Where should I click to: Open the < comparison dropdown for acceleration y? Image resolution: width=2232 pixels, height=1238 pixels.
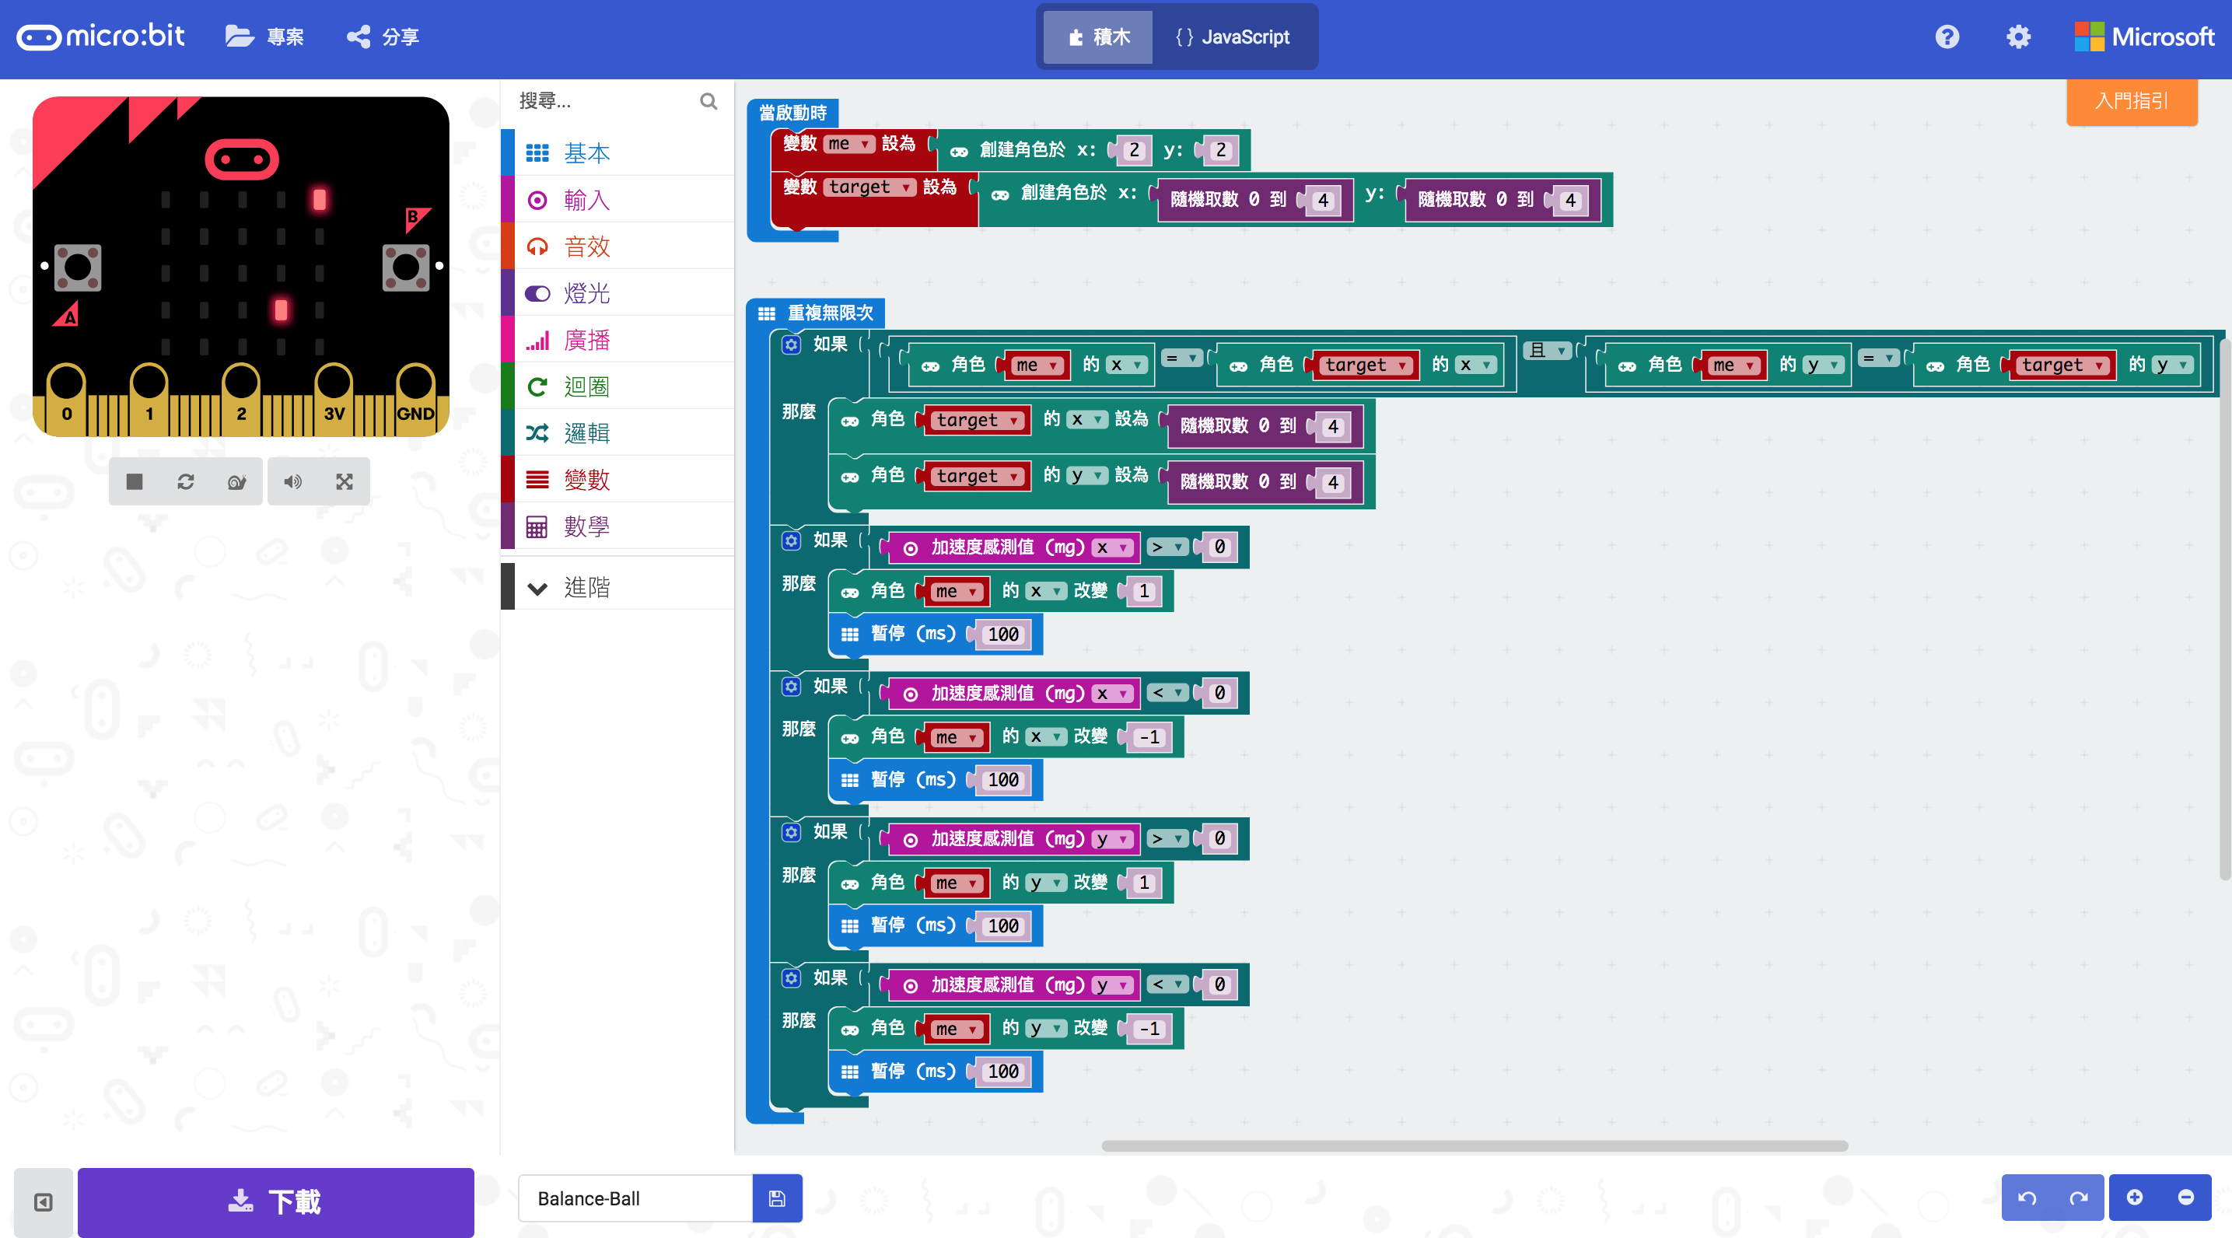point(1167,985)
